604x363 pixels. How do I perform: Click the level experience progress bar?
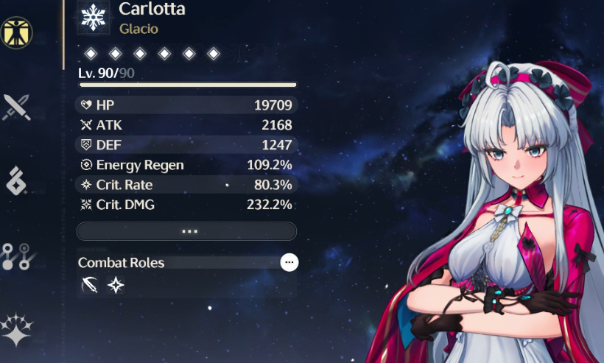tap(188, 85)
